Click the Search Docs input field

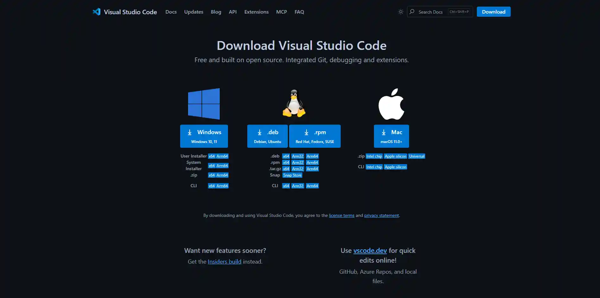pos(434,12)
